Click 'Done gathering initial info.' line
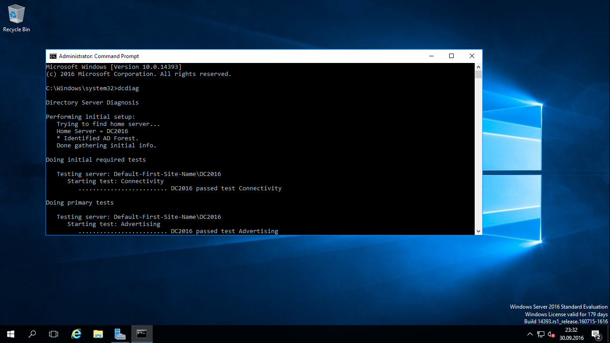 pyautogui.click(x=107, y=146)
